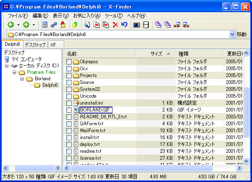
Task: Click the split pane view icon
Action: click(x=146, y=25)
